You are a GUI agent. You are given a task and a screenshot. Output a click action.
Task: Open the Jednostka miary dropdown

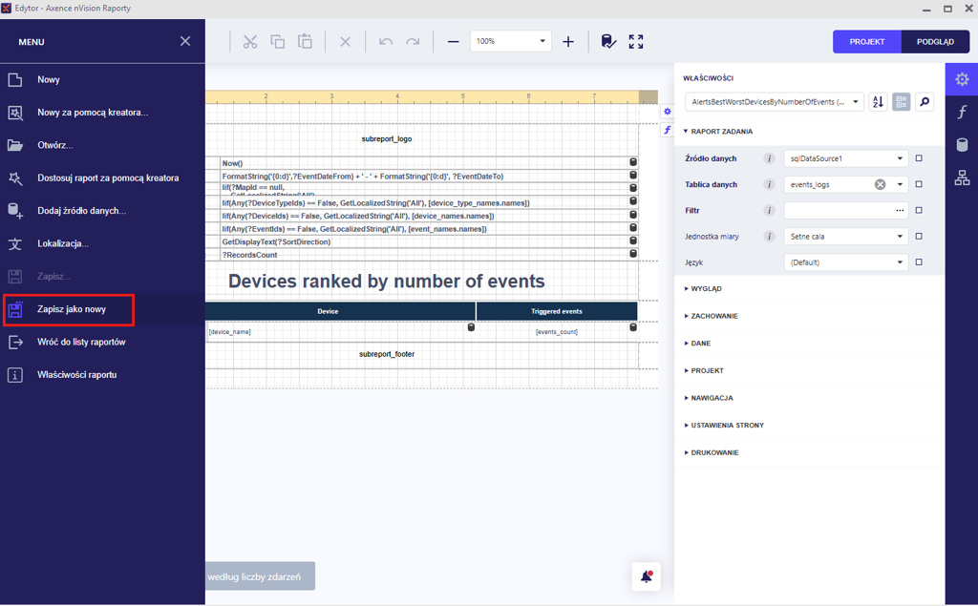tap(846, 236)
